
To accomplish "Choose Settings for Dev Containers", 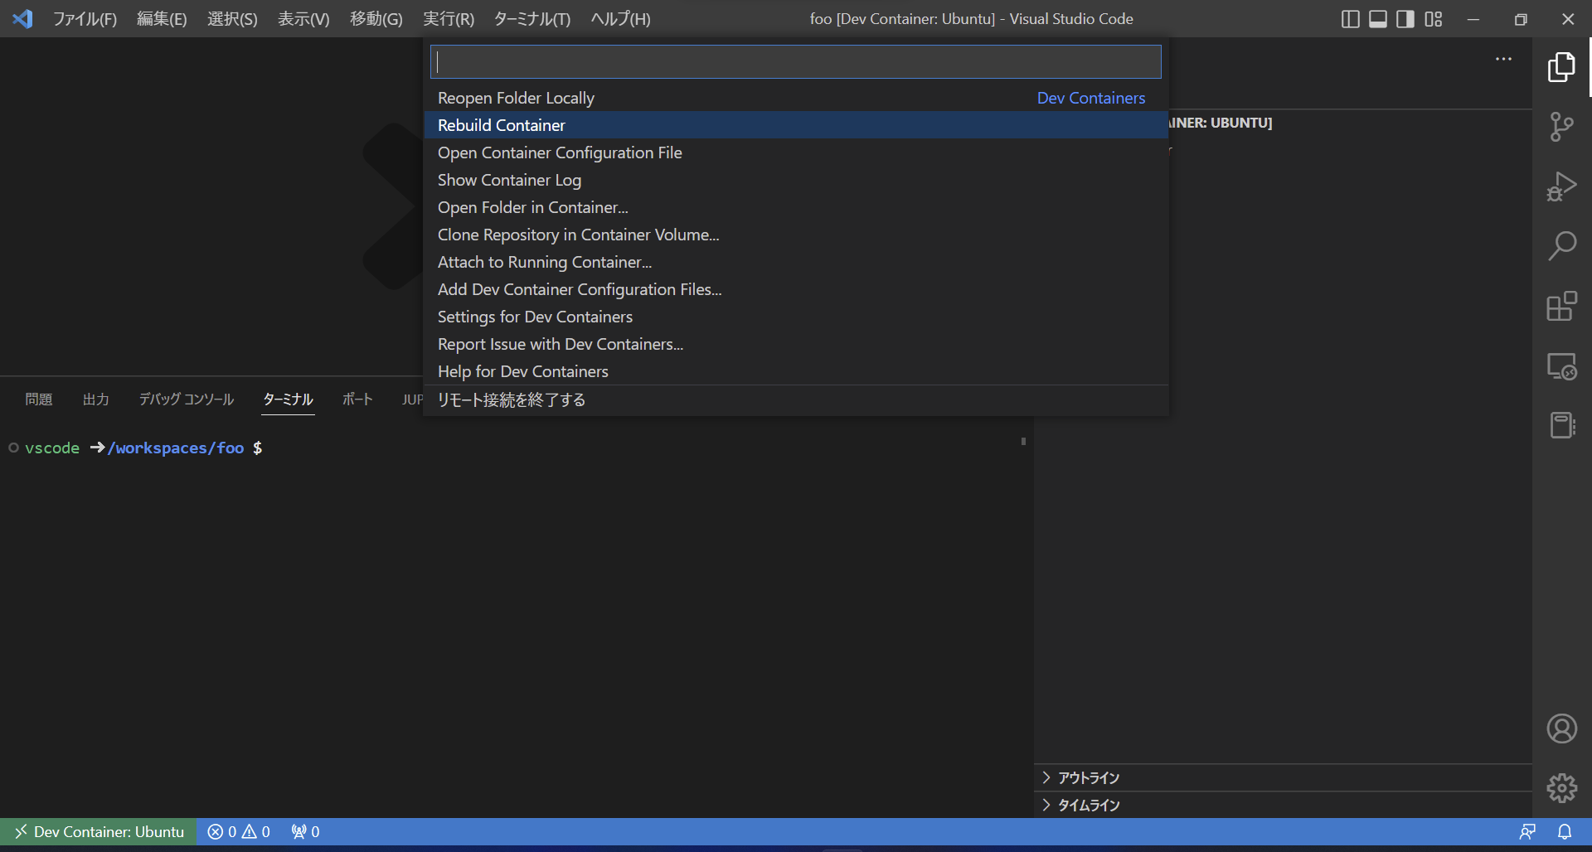I will (796, 317).
